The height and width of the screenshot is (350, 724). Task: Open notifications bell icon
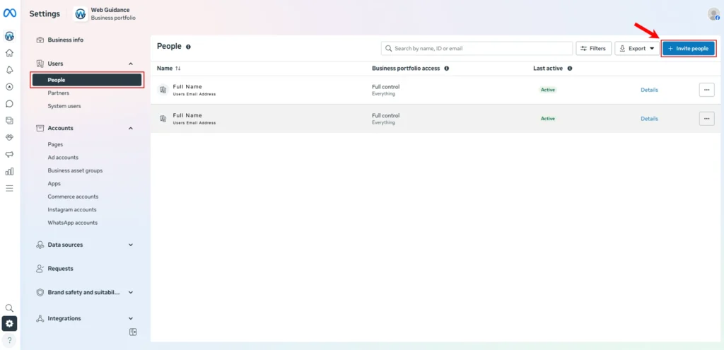(x=9, y=70)
